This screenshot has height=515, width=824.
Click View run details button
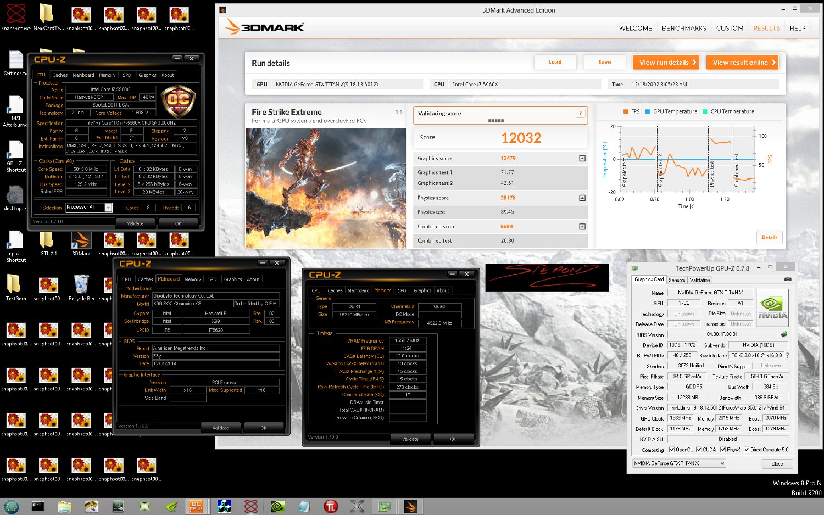(667, 62)
